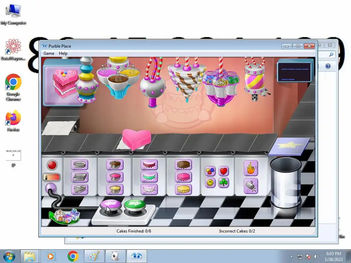Open Windows Media Player from taskbar
The width and height of the screenshot is (351, 263).
tap(51, 256)
